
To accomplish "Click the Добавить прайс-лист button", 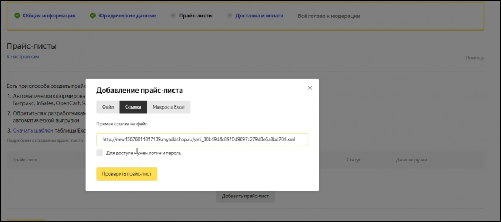I will click(245, 196).
